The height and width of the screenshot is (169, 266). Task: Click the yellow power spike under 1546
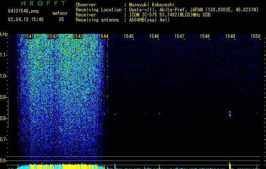click(x=159, y=167)
